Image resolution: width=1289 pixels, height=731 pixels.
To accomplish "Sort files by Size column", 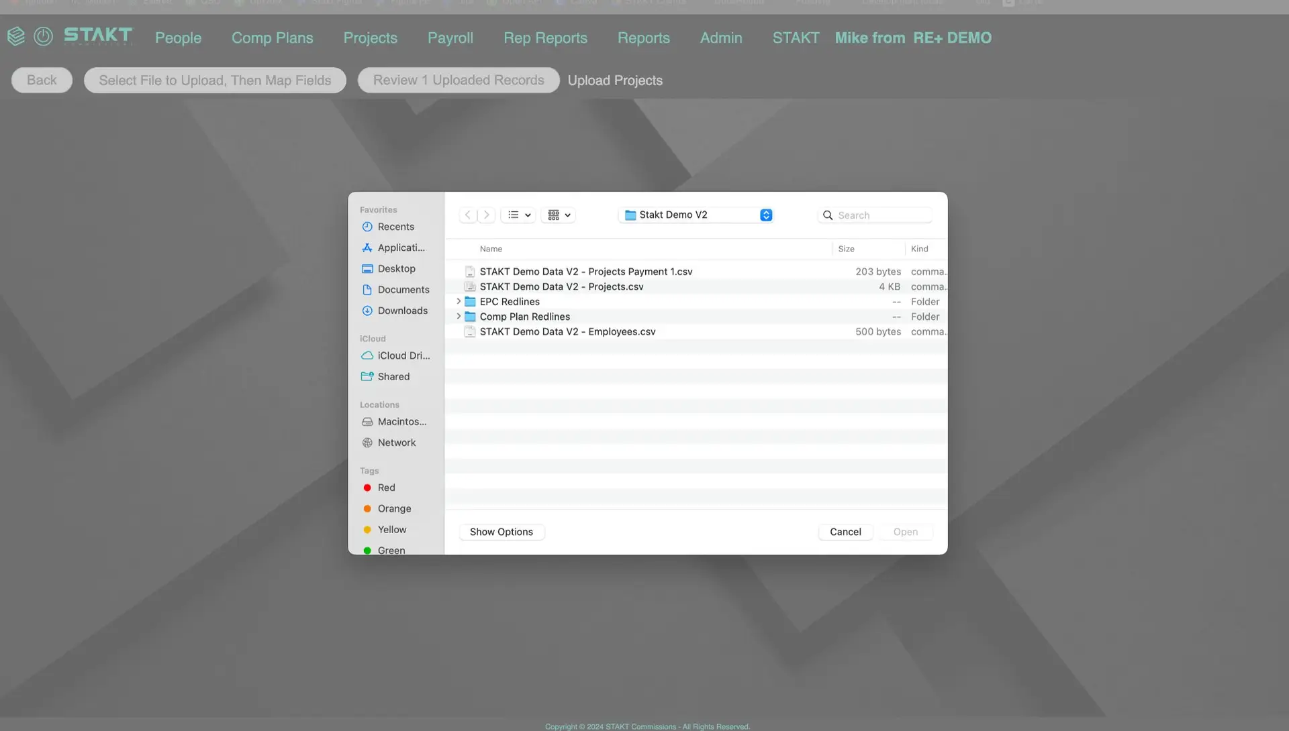I will pos(846,249).
